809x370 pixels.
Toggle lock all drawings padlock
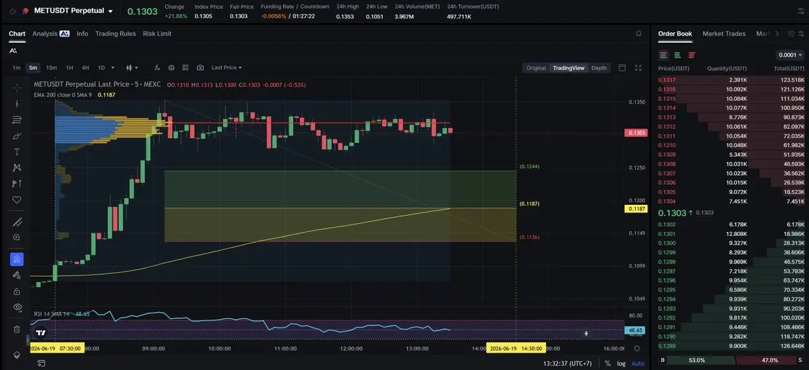pyautogui.click(x=17, y=291)
